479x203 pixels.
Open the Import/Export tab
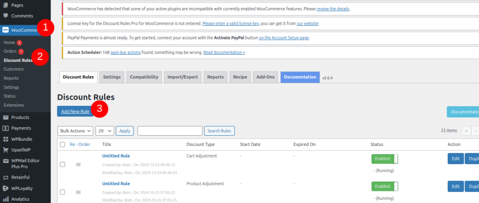(x=183, y=77)
